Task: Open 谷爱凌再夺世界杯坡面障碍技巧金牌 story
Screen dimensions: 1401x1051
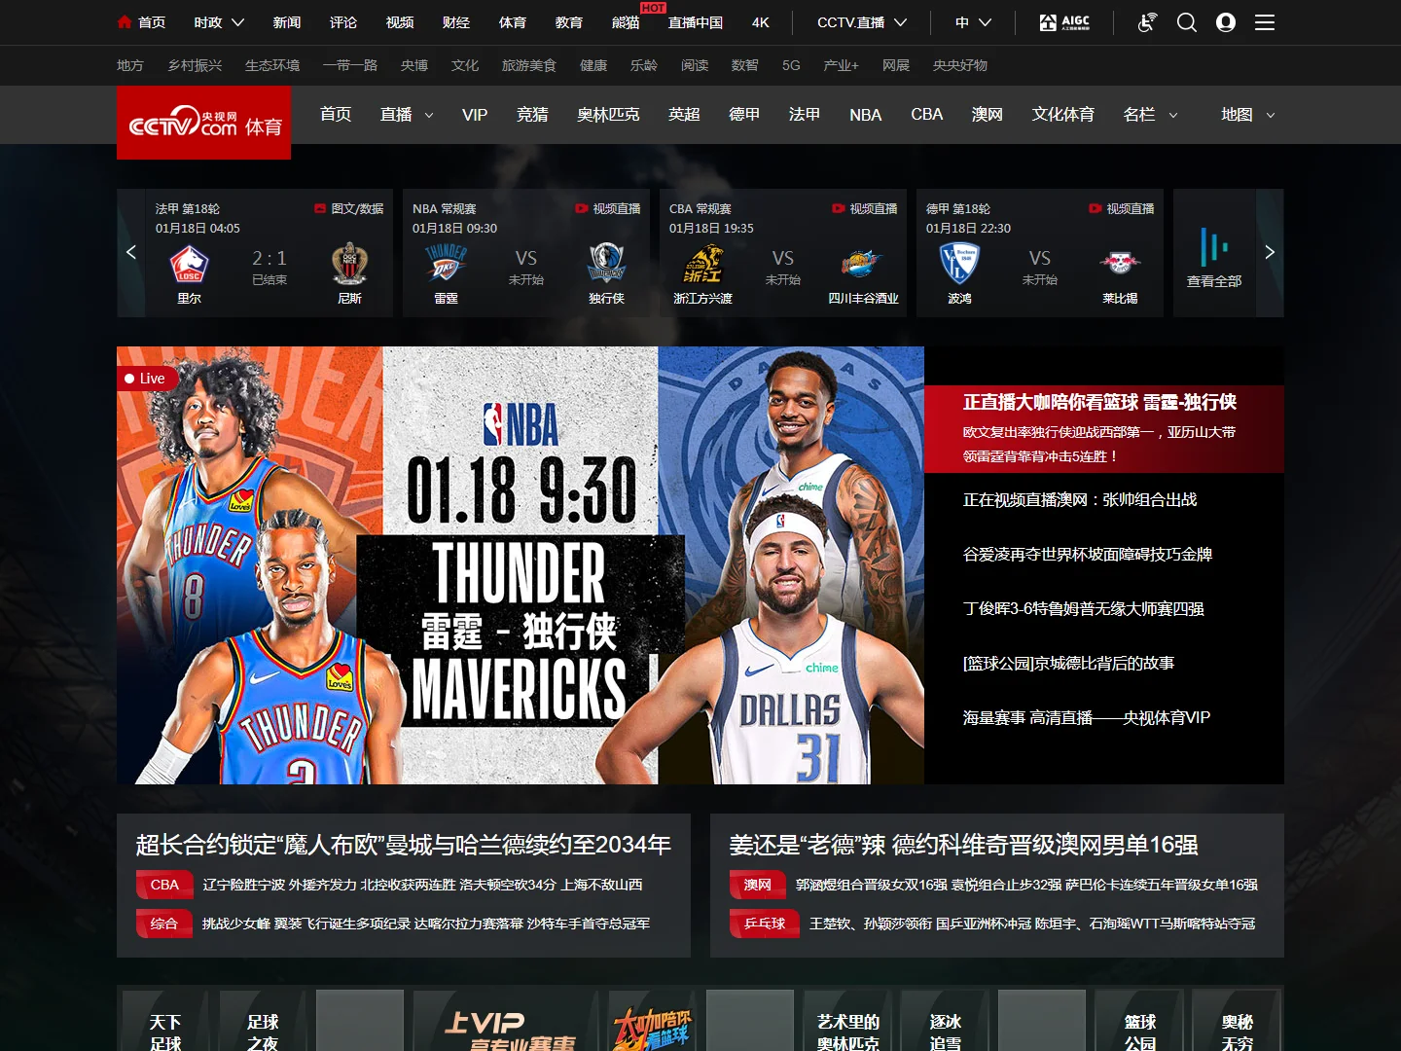Action: (x=1088, y=554)
